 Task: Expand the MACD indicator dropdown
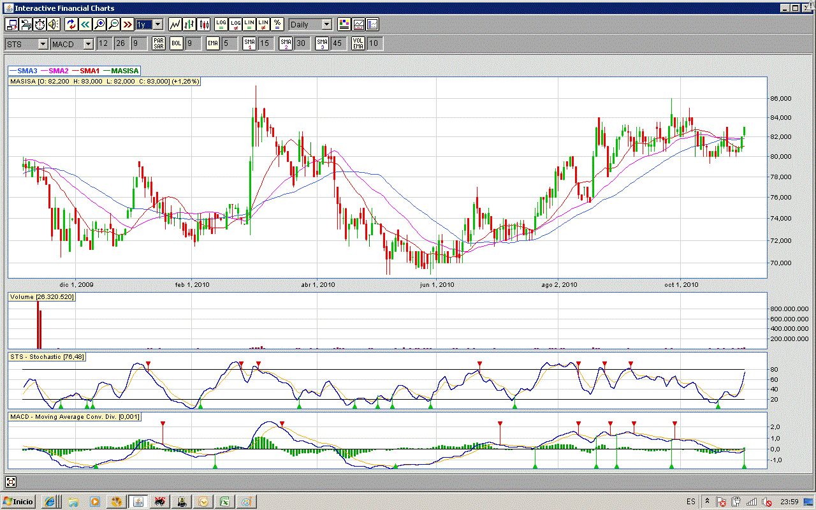point(87,44)
